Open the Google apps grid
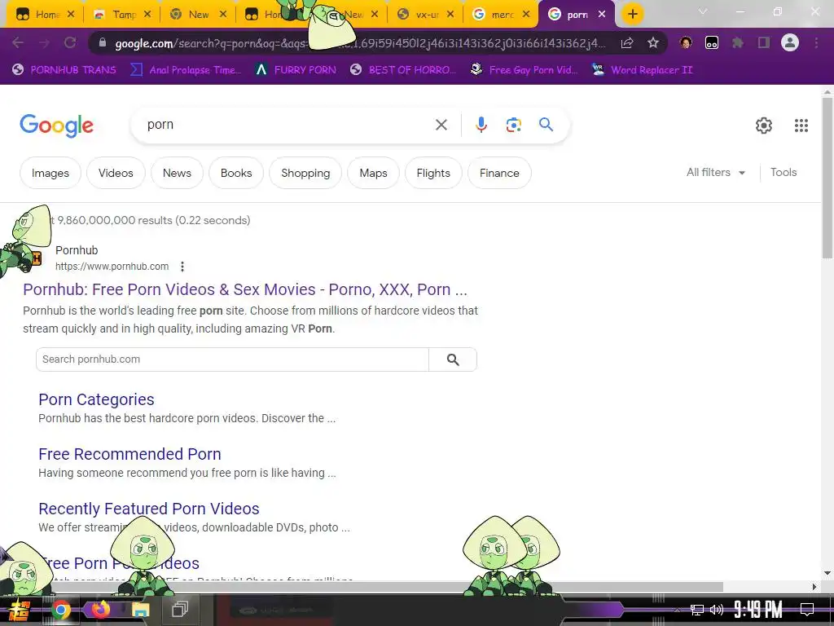This screenshot has height=626, width=834. click(801, 125)
